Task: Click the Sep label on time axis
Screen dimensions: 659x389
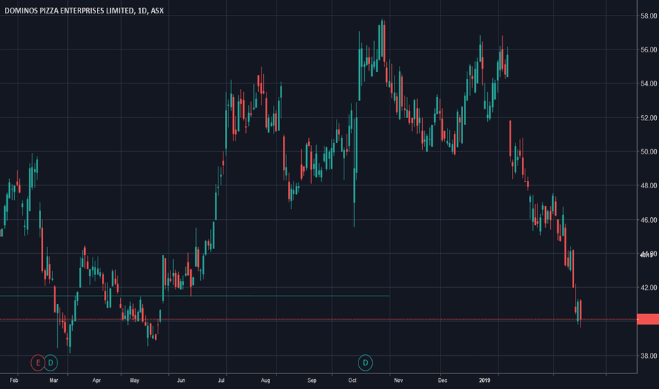Action: pyautogui.click(x=312, y=381)
